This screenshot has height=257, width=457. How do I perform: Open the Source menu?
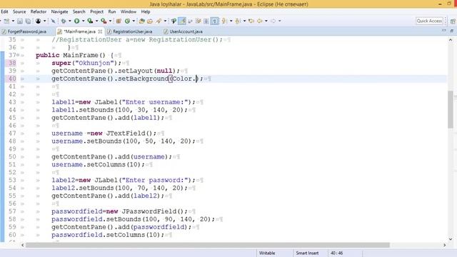pos(19,11)
